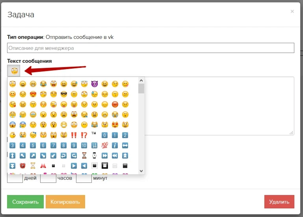The width and height of the screenshot is (303, 217).
Task: Select the wristwatch emoji
Action: (x=94, y=155)
